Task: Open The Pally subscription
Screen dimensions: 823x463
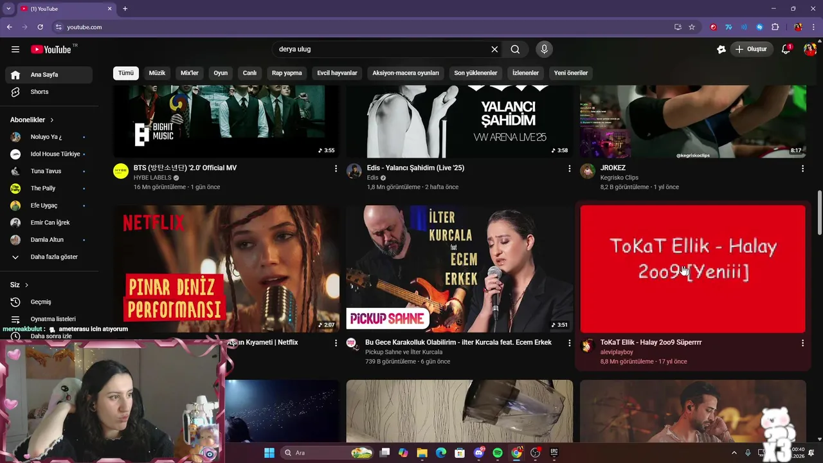Action: (49, 188)
